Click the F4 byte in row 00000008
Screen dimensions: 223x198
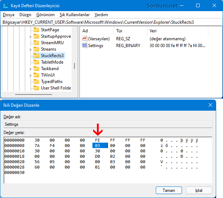[52, 146]
